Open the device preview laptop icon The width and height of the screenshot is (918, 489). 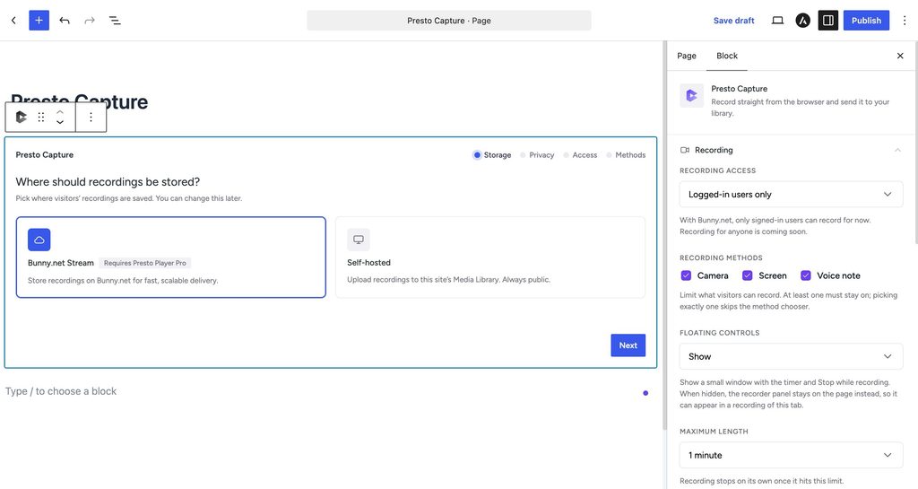coord(777,21)
